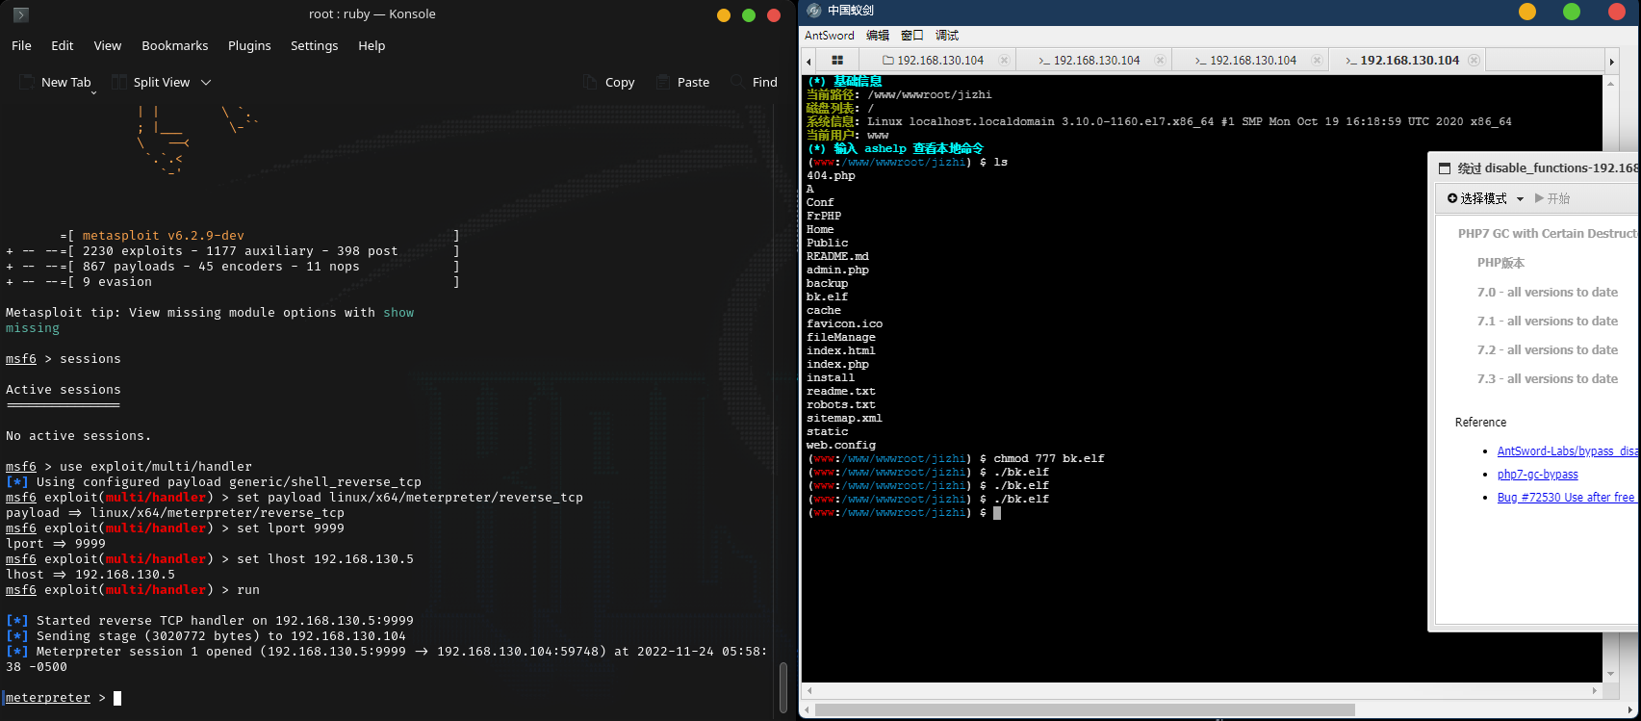Click the Paste icon in Konsole toolbar
This screenshot has height=721, width=1641.
663,82
